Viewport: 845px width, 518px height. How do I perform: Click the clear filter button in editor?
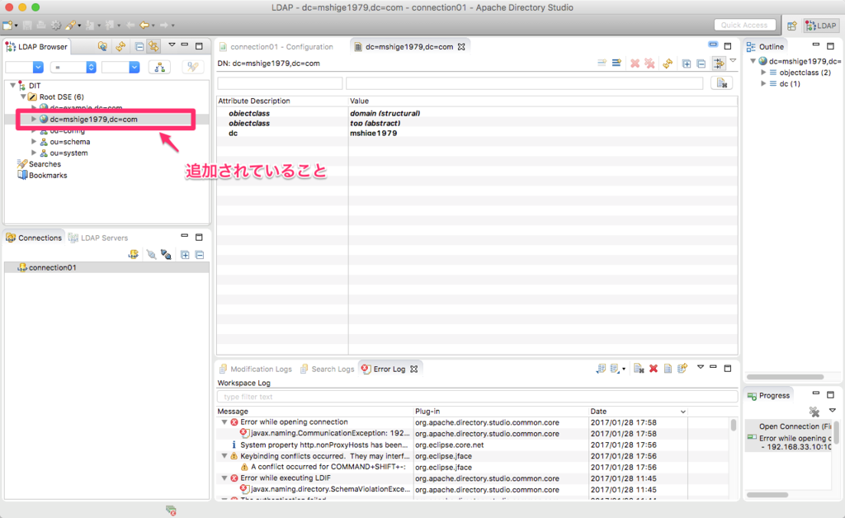coord(721,83)
